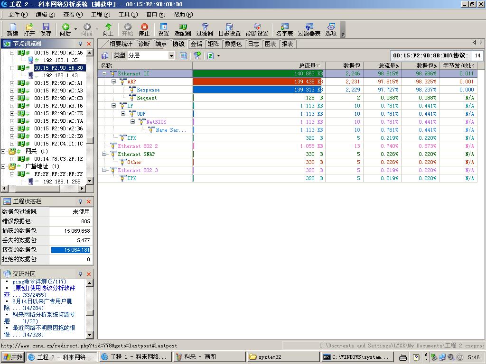Toggle the pin on 交流社区 panel

81,274
